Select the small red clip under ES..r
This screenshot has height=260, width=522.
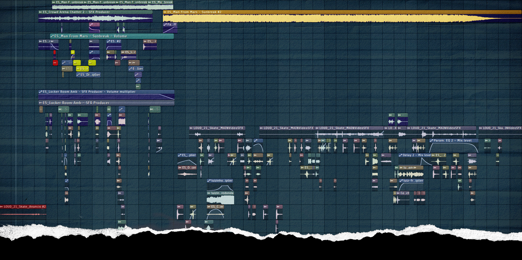click(x=54, y=52)
